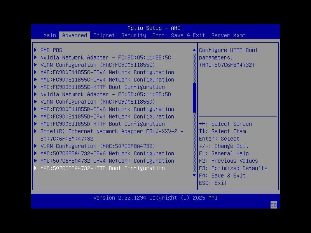The width and height of the screenshot is (311, 233).
Task: Click arrow beside VLAN Configuration (MAC:FC9D0511855C)
Action: (36, 64)
